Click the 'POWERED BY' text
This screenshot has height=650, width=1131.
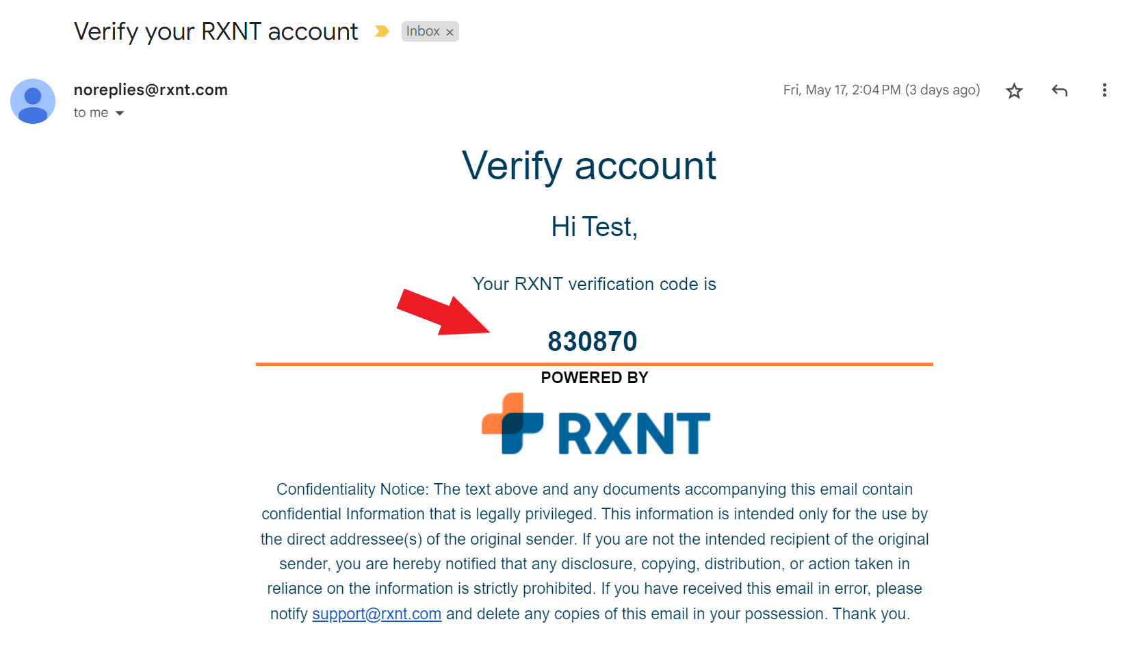tap(595, 378)
